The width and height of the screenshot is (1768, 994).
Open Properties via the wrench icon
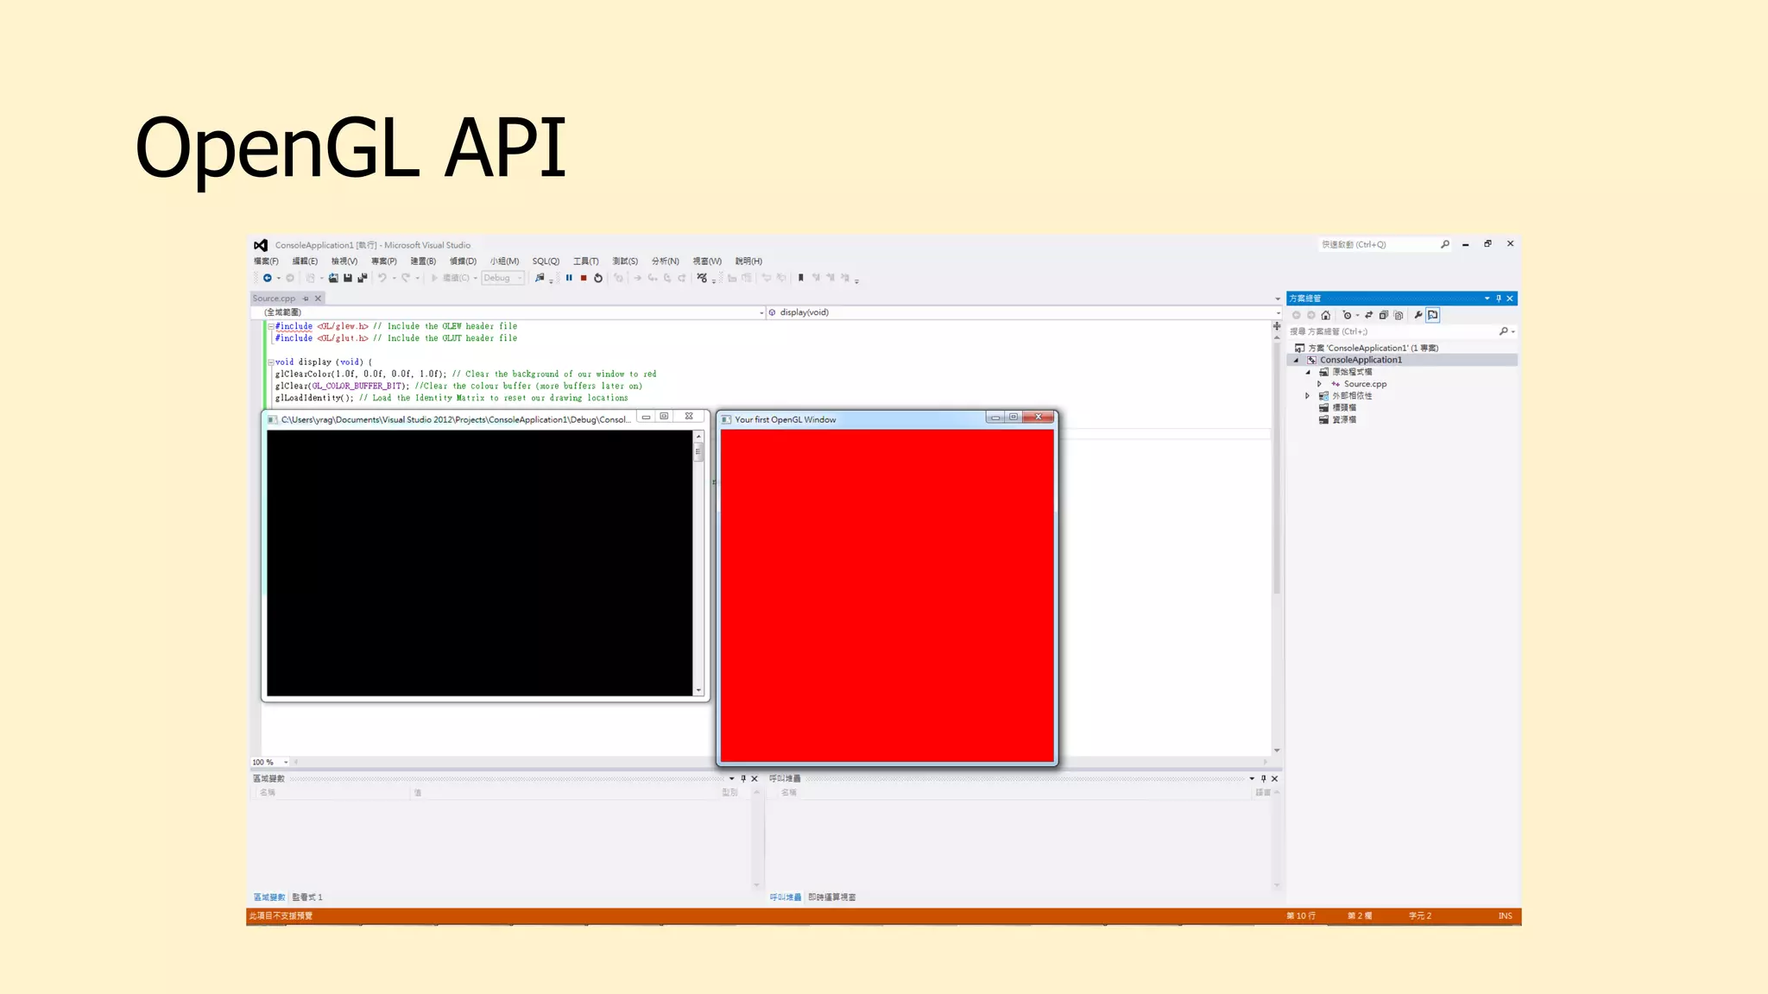pyautogui.click(x=1418, y=315)
